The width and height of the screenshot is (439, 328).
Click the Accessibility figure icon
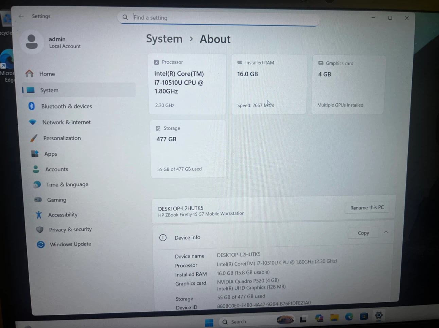39,214
